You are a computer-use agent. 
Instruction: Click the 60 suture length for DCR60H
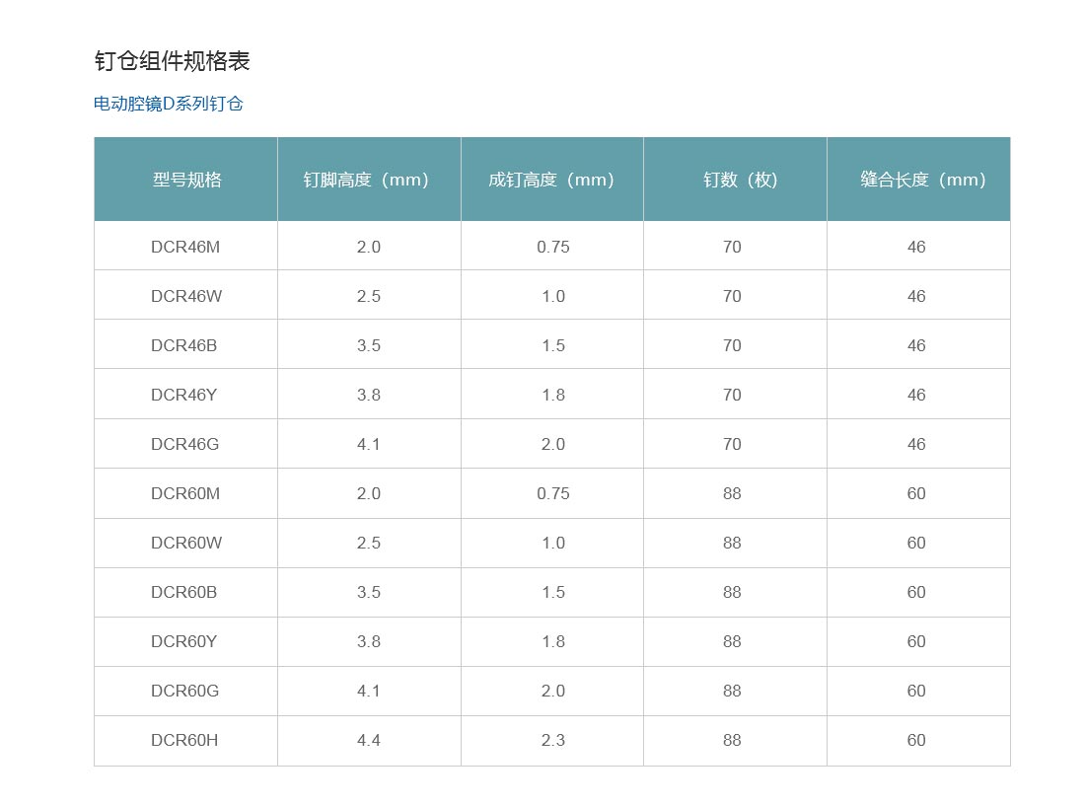point(916,740)
